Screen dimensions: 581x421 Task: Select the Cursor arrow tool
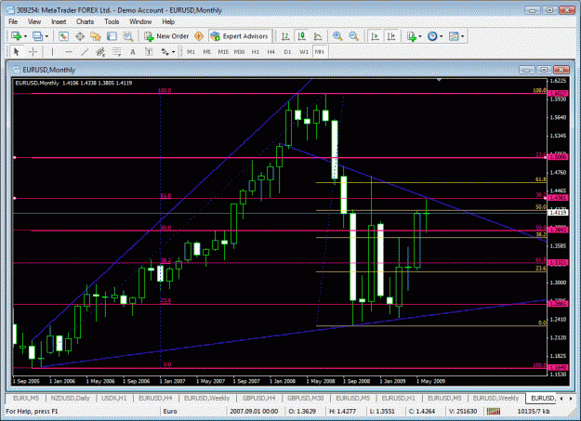(x=16, y=52)
